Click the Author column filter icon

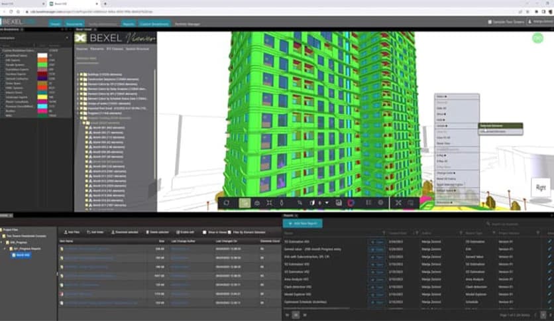click(x=461, y=233)
